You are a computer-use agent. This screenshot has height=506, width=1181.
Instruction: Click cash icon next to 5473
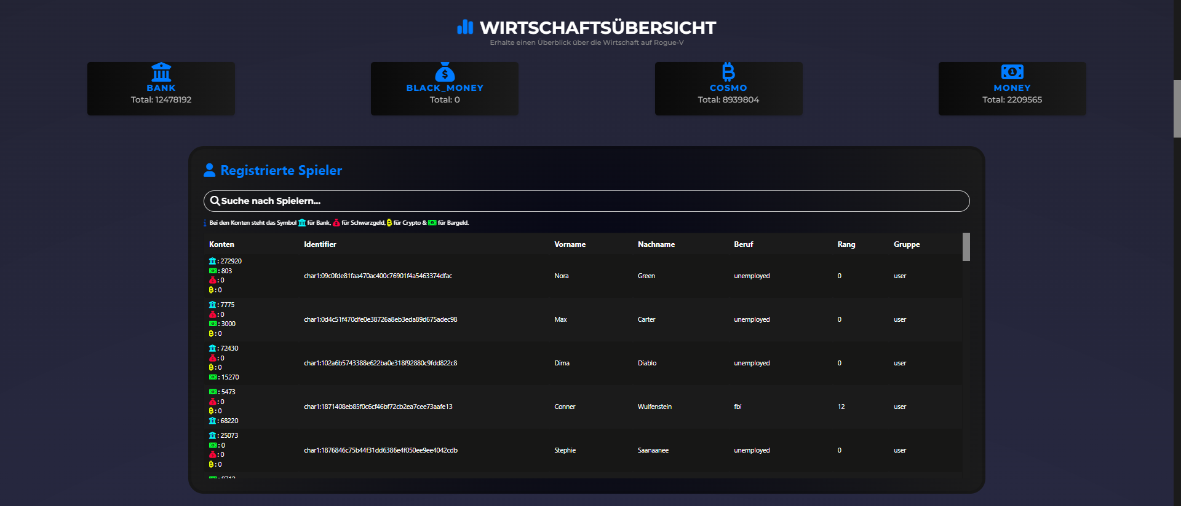(x=213, y=392)
